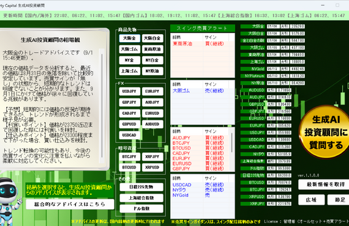The height and width of the screenshot is (226, 349).
Task: Open advice for NY白金
Action: point(152,60)
